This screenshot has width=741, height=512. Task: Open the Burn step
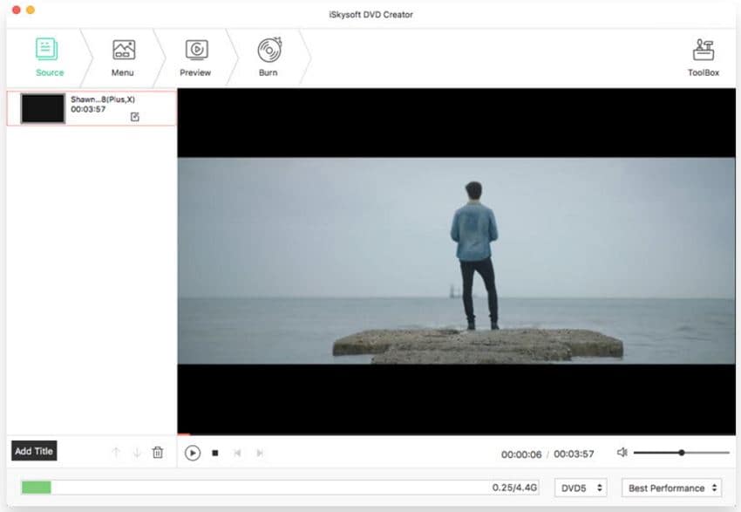269,58
